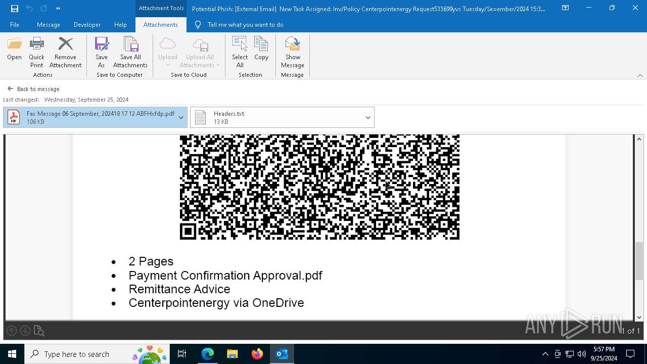Screen dimensions: 647x364
Task: Open File Explorer from taskbar
Action: [233, 354]
